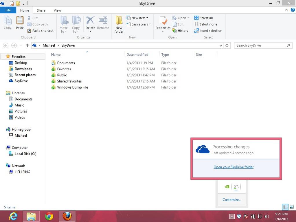Sort by the Date modified column

coord(137,54)
